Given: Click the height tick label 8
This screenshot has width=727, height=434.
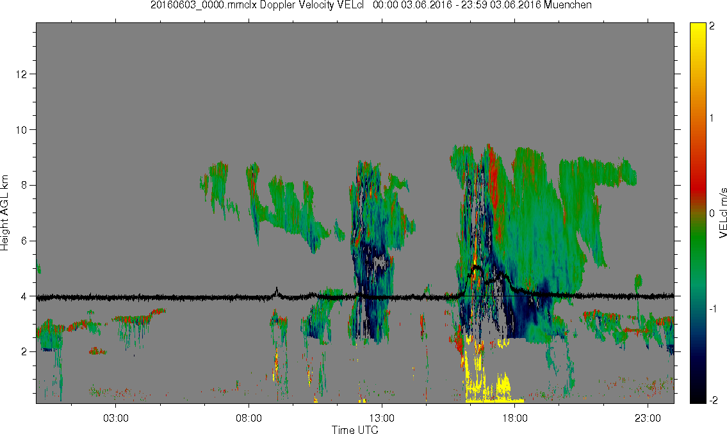Looking at the screenshot, I should click(x=24, y=185).
